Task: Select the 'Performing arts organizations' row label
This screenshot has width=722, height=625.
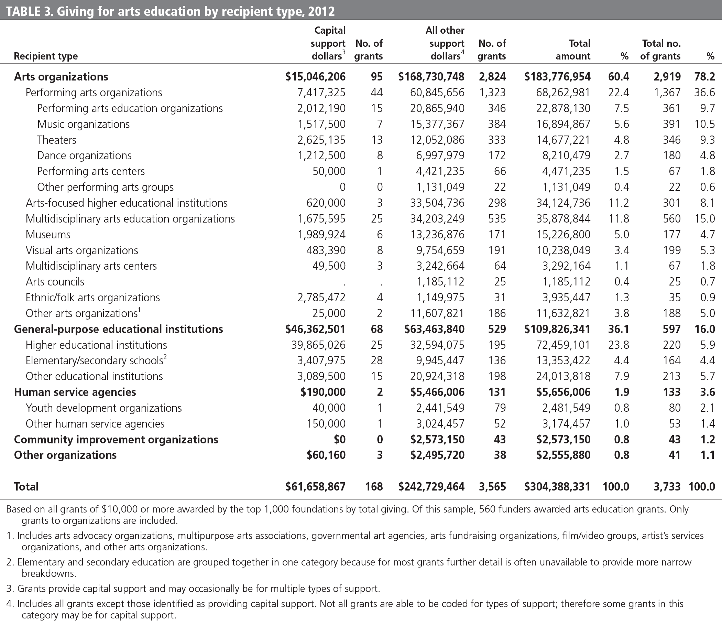Action: pos(94,93)
